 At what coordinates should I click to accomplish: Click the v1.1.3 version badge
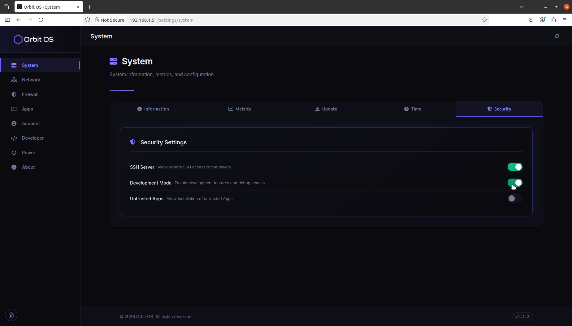(x=522, y=317)
